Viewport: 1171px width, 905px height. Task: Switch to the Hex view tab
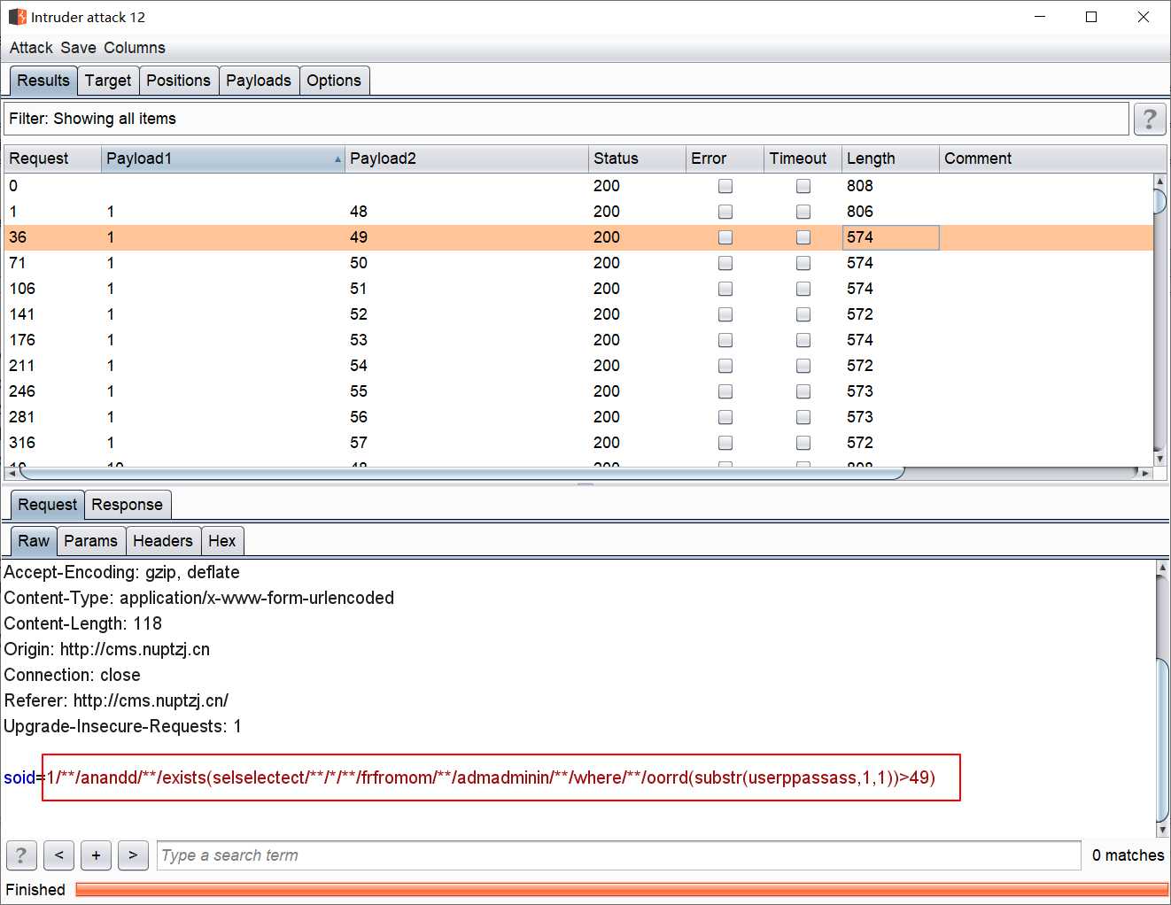pos(222,541)
